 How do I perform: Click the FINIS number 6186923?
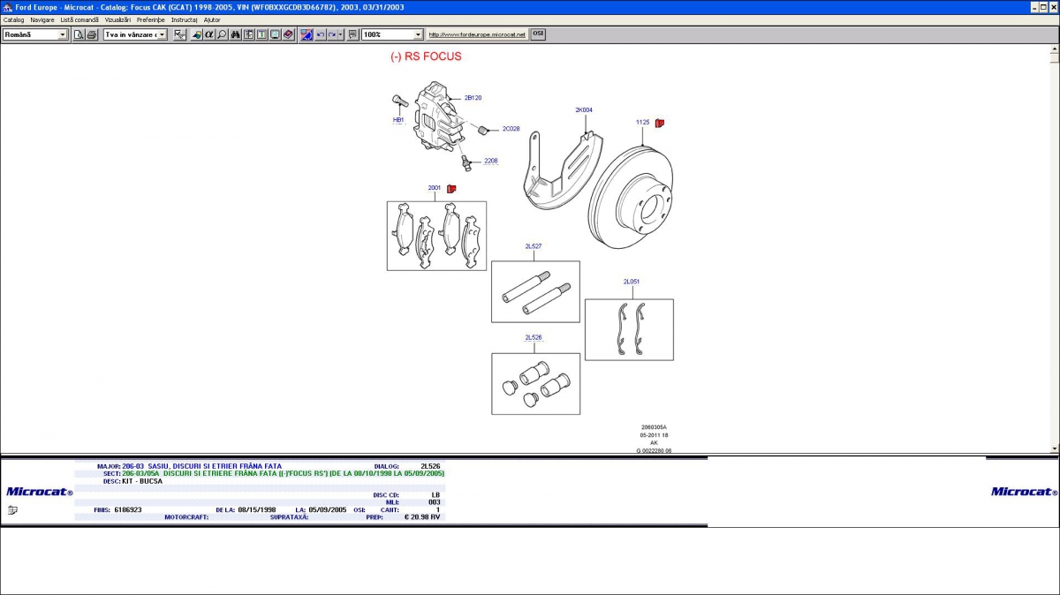click(127, 509)
